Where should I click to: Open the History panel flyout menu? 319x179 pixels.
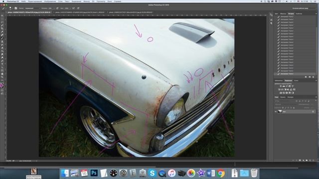(x=317, y=13)
